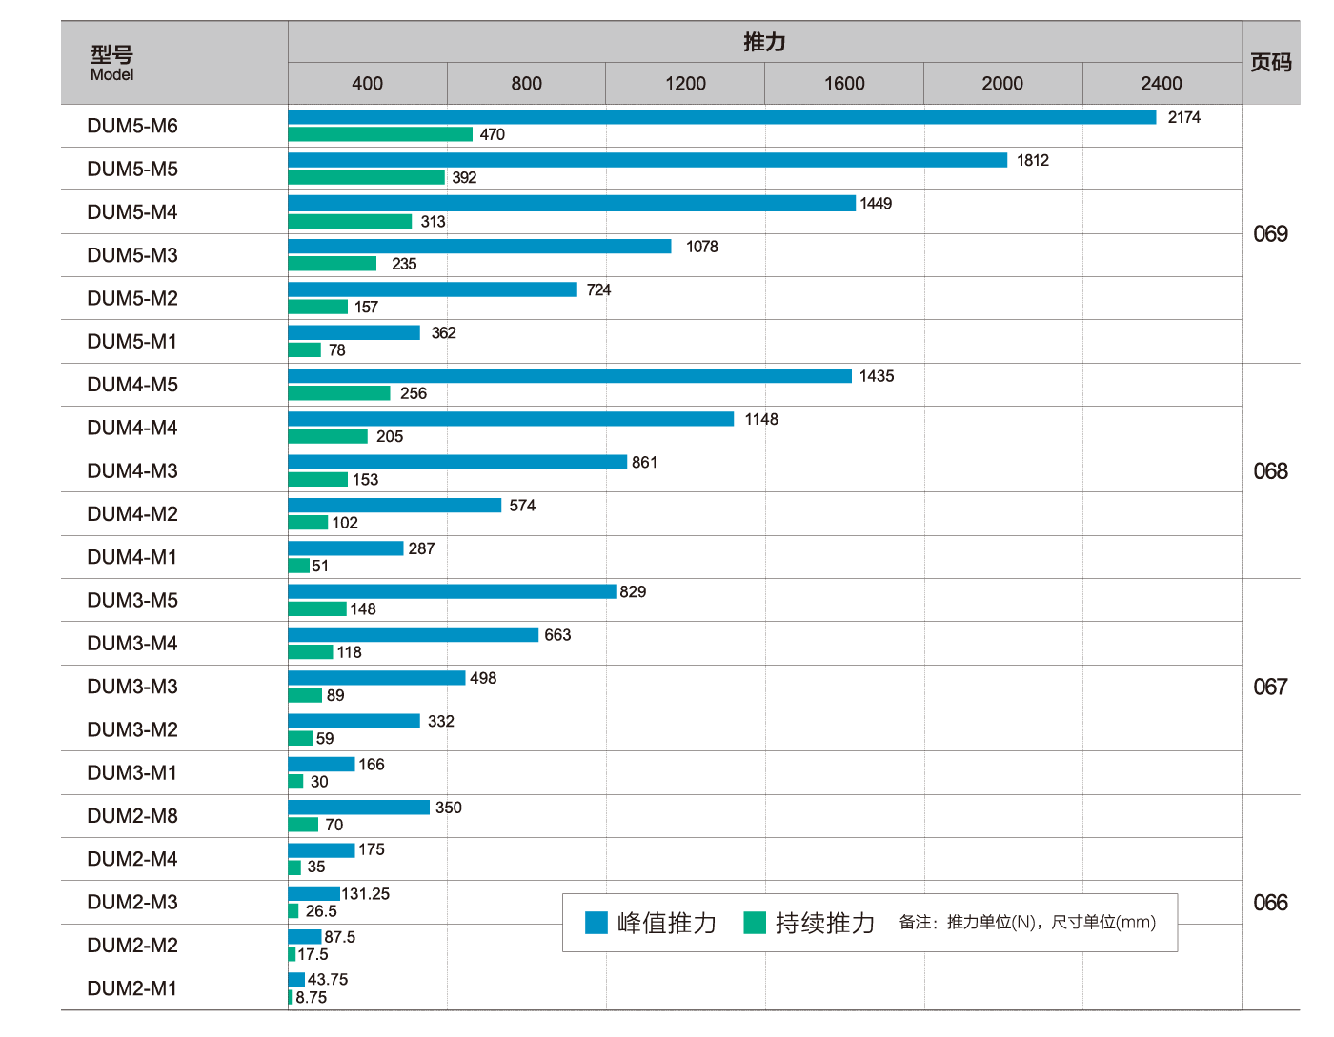Click the blue 峰值推力 legend swatch
The height and width of the screenshot is (1037, 1334).
(596, 923)
